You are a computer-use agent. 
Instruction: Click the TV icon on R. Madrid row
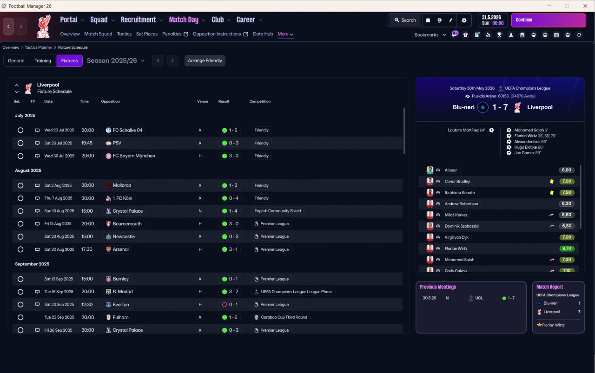coord(37,292)
